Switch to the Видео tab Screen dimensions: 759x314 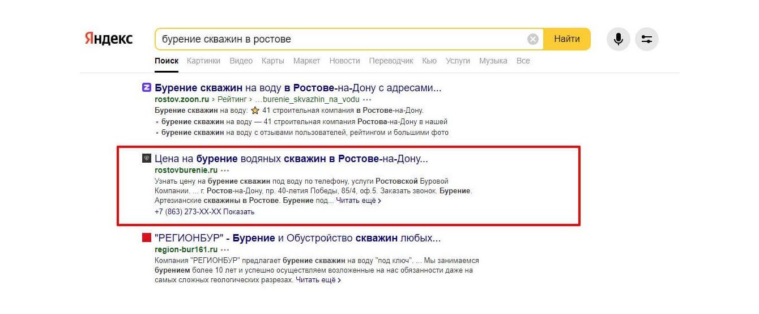point(241,61)
